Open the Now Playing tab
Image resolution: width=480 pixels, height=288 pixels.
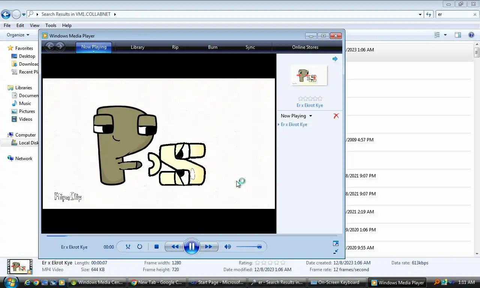tap(94, 47)
